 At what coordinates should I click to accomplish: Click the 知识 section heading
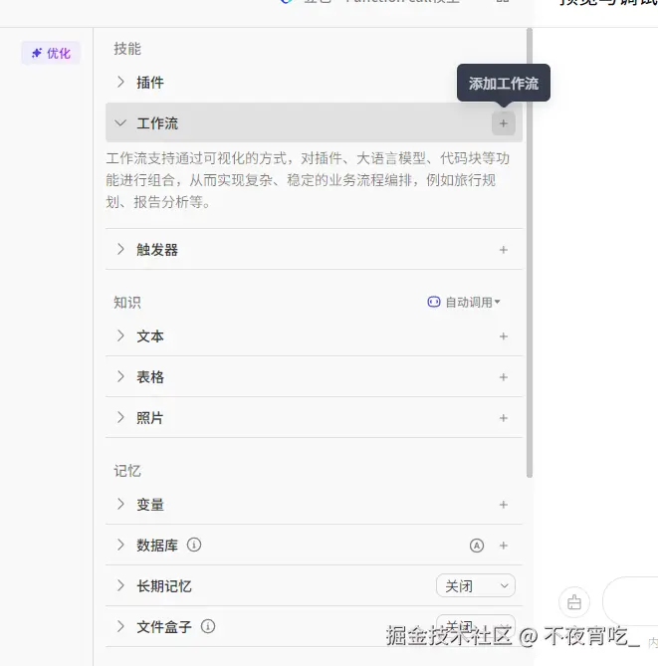127,303
